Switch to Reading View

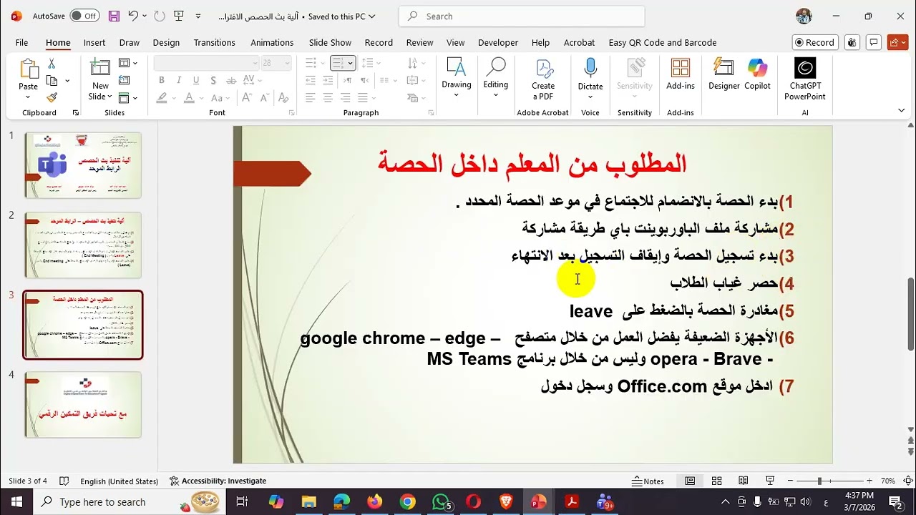tap(744, 481)
